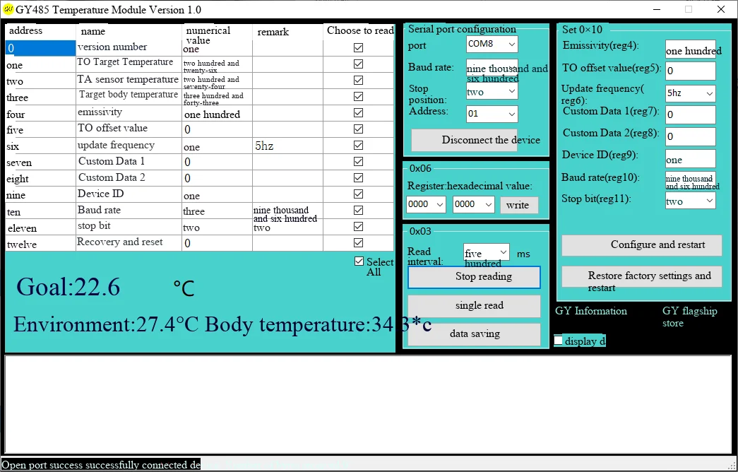Toggle Baud rate row read checkbox
This screenshot has height=472, width=738.
click(358, 210)
